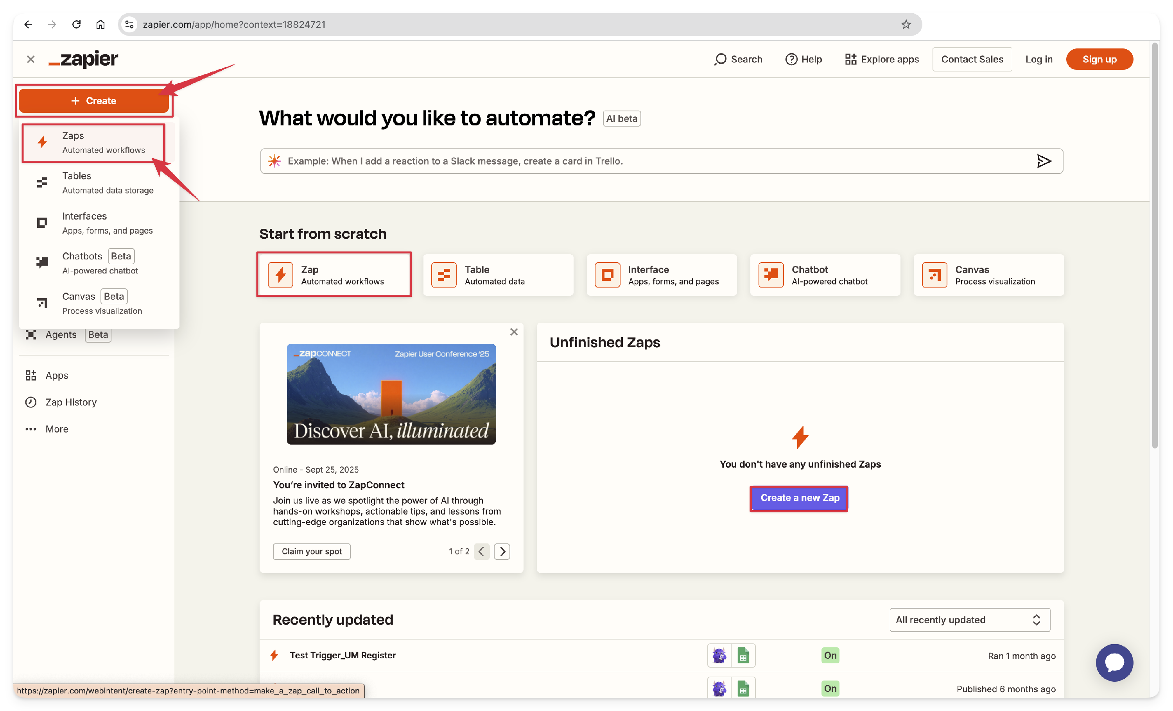1173x711 pixels.
Task: Reload the page with the refresh icon
Action: (76, 24)
